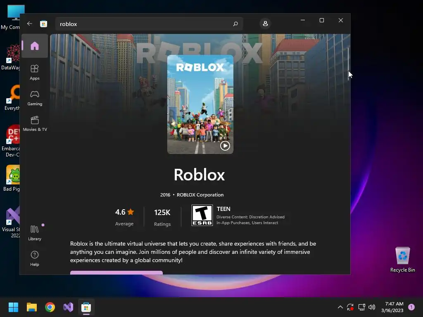Click the ESRB Teen rating badge
This screenshot has height=317, width=423.
pyautogui.click(x=202, y=215)
